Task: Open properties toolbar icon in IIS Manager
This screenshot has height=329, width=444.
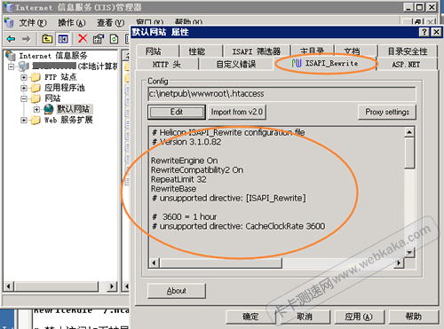Action: coord(99,39)
